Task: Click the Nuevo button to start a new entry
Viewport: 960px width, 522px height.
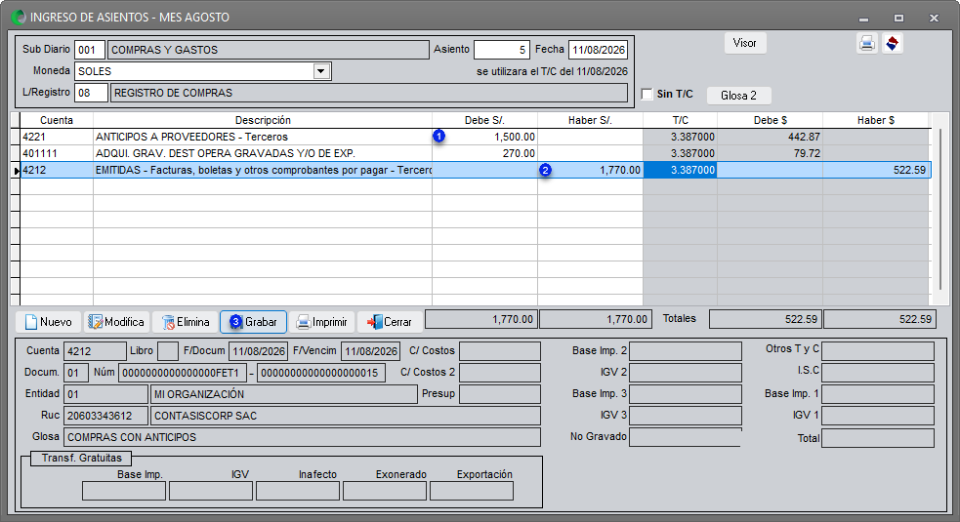Action: (49, 322)
